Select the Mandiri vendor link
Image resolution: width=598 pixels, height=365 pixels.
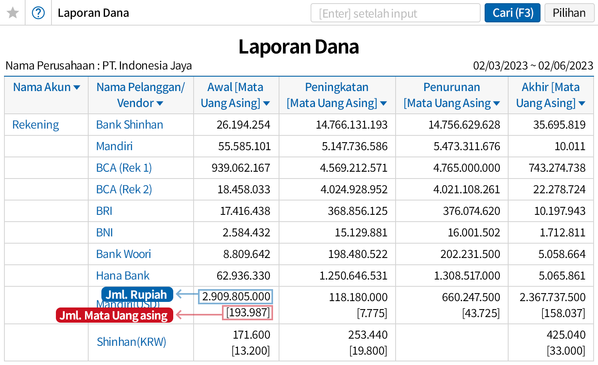tap(114, 146)
